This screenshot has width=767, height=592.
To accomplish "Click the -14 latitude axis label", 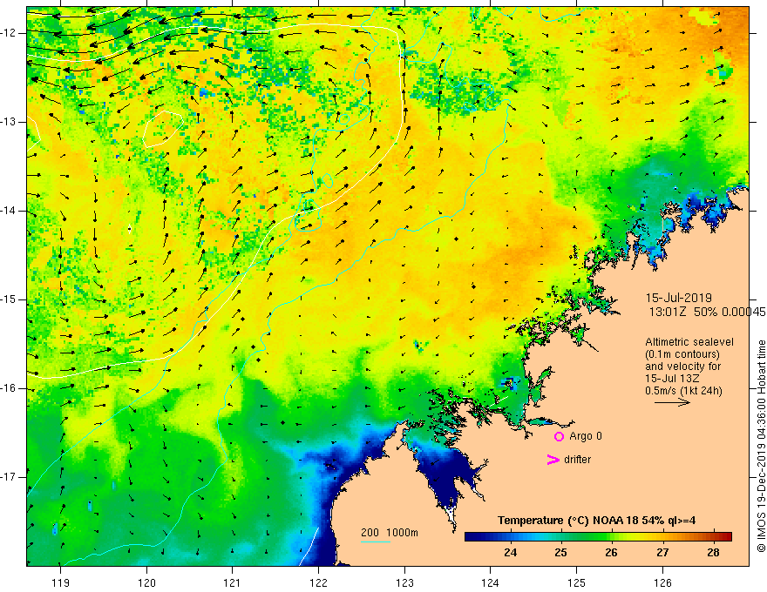I will pos(9,211).
